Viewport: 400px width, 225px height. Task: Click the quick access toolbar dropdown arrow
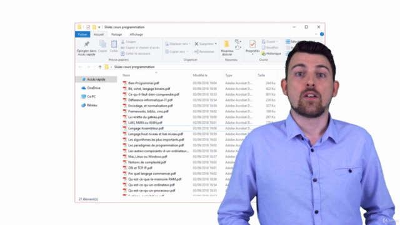pos(99,27)
